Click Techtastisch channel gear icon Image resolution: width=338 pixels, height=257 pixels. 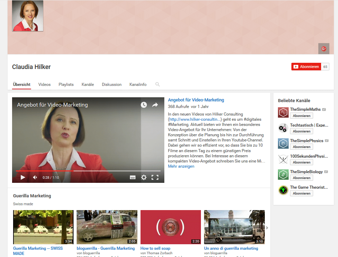pyautogui.click(x=283, y=128)
